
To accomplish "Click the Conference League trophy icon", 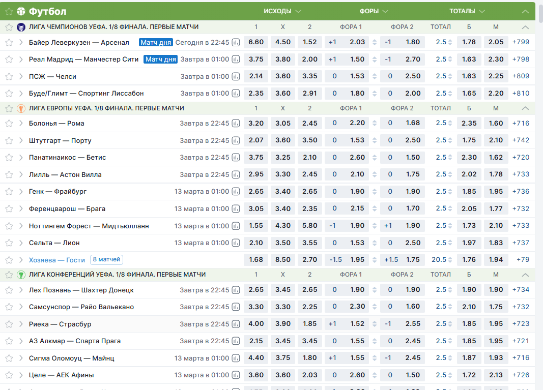I will click(21, 275).
